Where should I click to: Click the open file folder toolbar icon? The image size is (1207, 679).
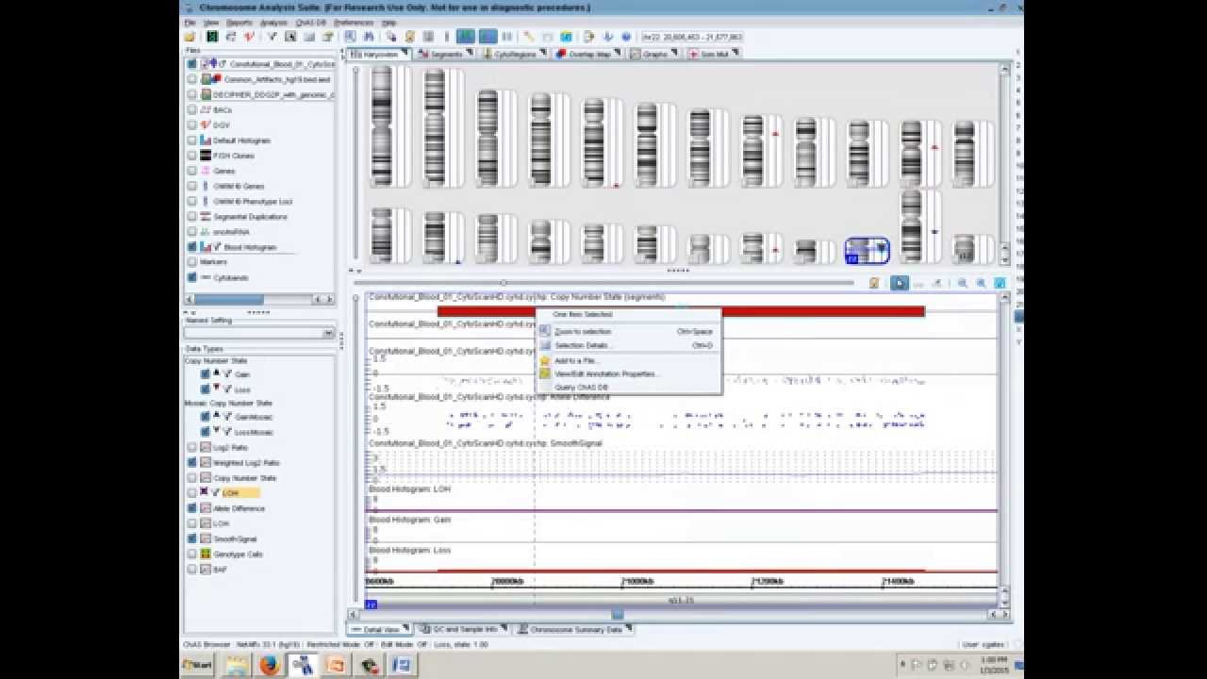tap(190, 37)
